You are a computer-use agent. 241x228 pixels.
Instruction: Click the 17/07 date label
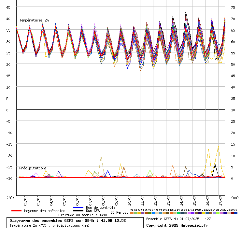(x=220, y=201)
